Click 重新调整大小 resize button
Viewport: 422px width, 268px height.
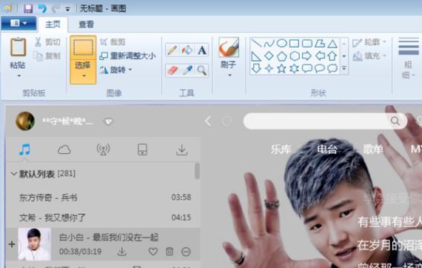pos(127,56)
